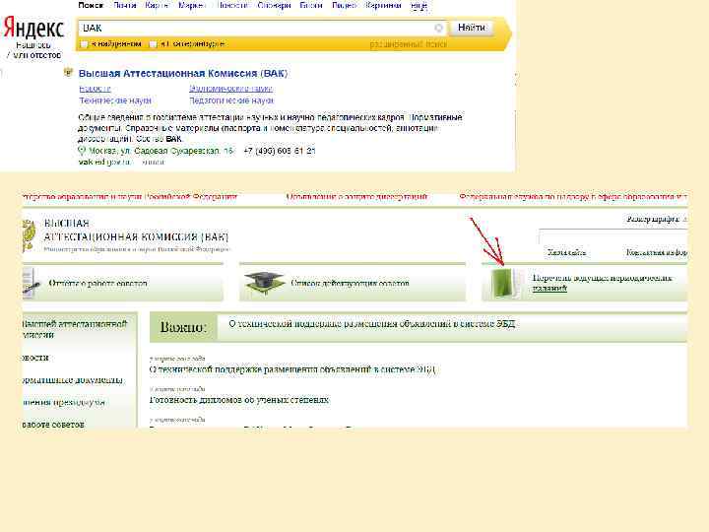The height and width of the screenshot is (532, 709).
Task: Open Почта in Yandex top menu
Action: (x=124, y=6)
